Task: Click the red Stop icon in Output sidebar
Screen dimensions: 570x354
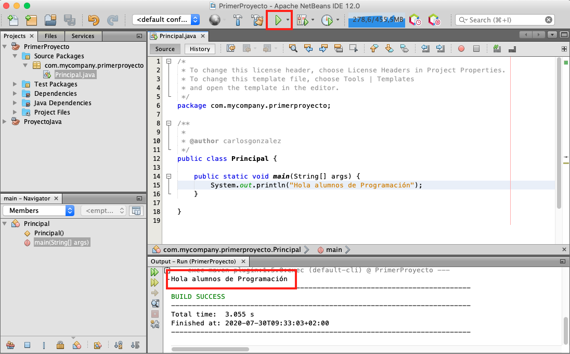Action: click(x=155, y=314)
